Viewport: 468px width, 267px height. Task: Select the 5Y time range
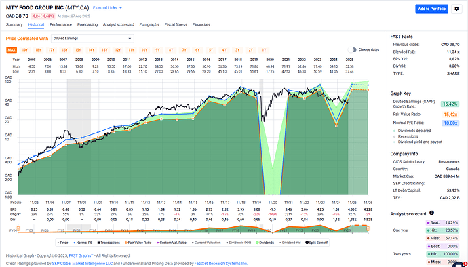211,50
